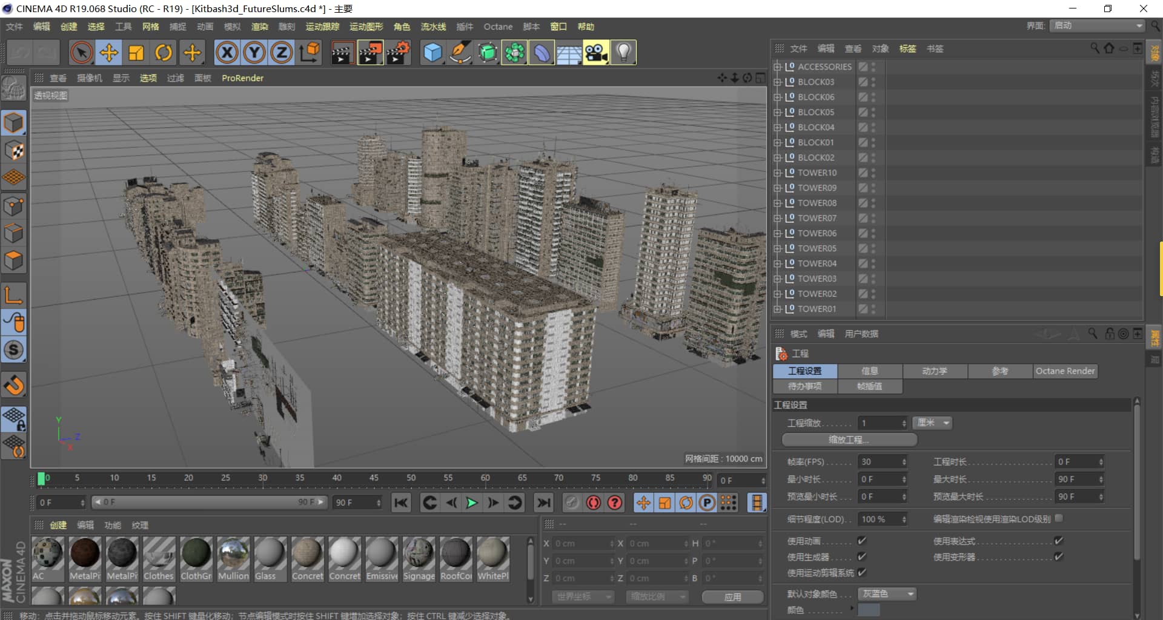1163x620 pixels.
Task: Open the 世界坐标 dropdown
Action: [583, 596]
